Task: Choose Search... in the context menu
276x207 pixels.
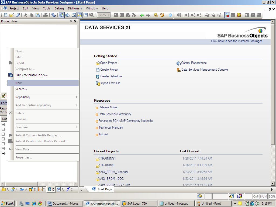Action: click(x=43, y=89)
